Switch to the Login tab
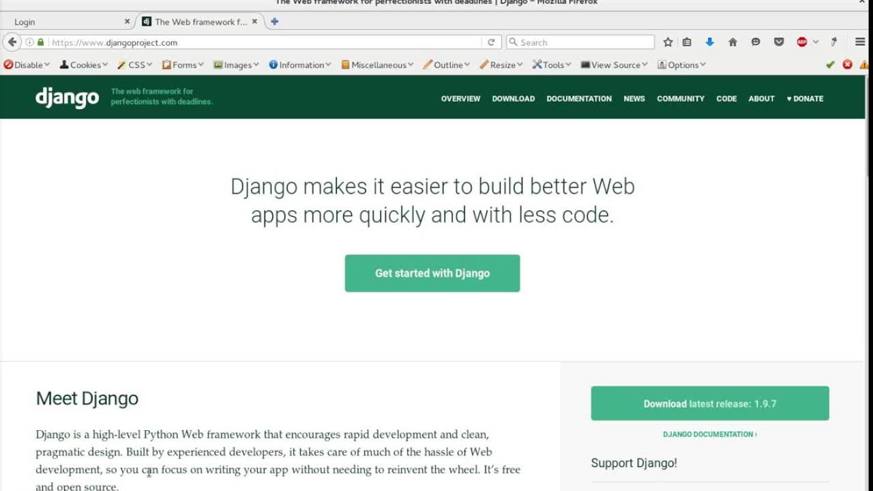 [x=67, y=22]
